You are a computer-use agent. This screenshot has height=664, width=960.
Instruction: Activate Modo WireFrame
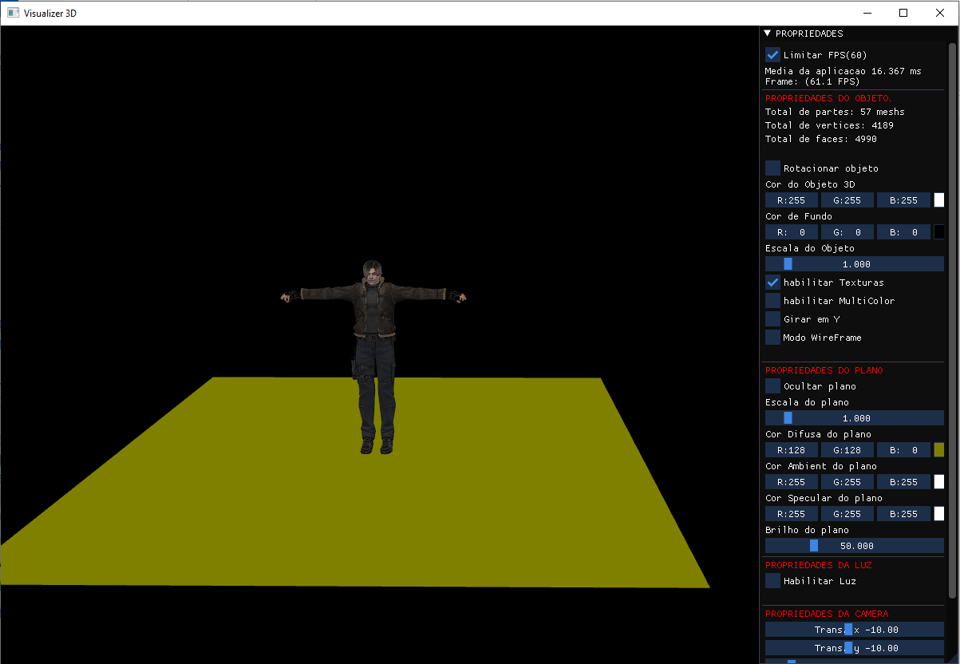[x=772, y=337]
